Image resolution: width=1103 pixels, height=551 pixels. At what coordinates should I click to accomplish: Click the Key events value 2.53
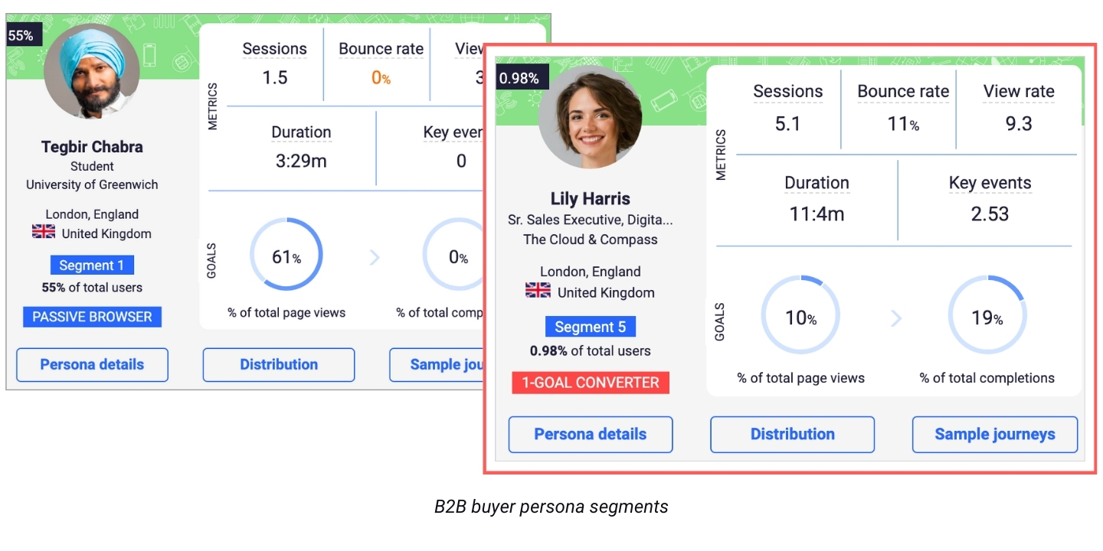990,214
